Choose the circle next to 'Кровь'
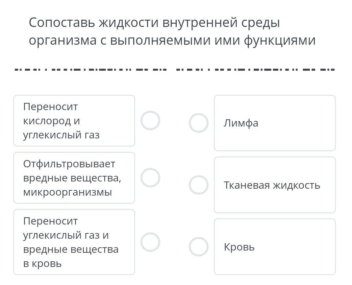The image size is (352, 285). [199, 247]
